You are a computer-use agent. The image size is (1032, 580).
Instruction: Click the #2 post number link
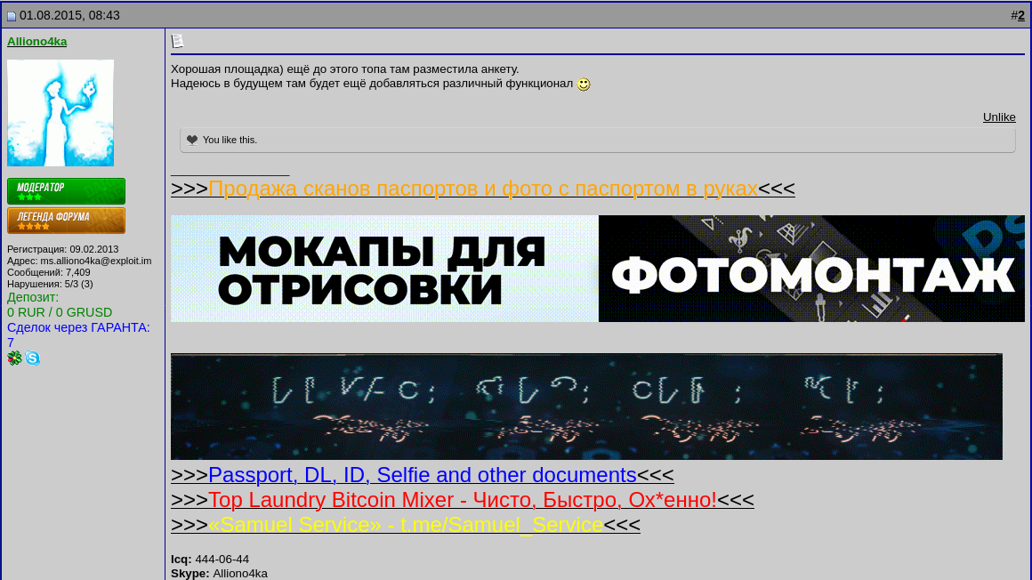(x=1020, y=15)
